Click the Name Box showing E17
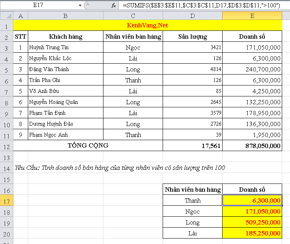This screenshot has height=244, width=290. (38, 5)
